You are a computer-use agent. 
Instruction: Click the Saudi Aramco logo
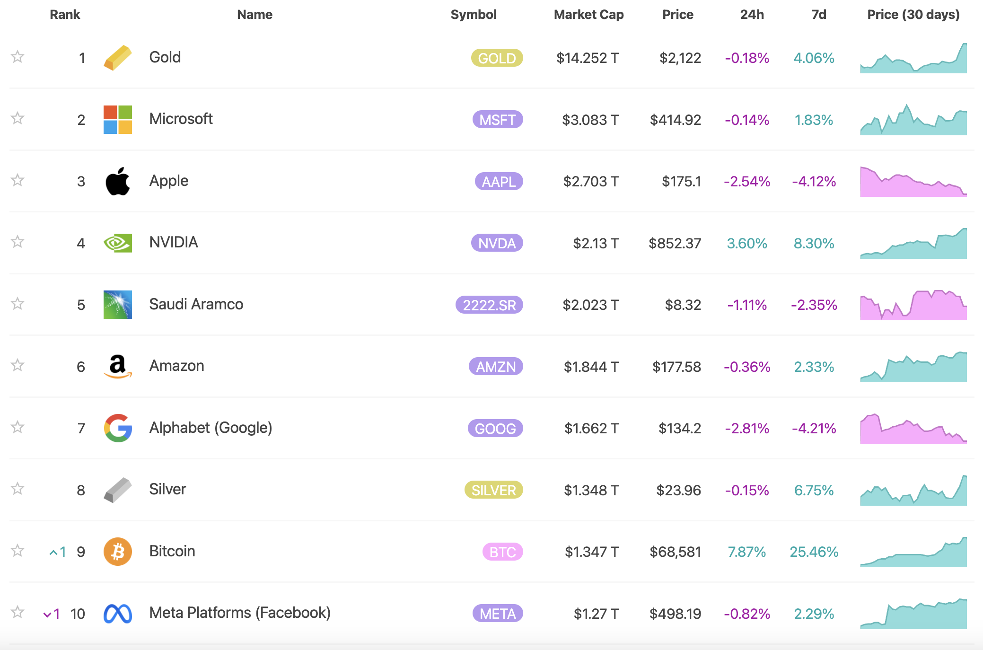click(x=117, y=305)
